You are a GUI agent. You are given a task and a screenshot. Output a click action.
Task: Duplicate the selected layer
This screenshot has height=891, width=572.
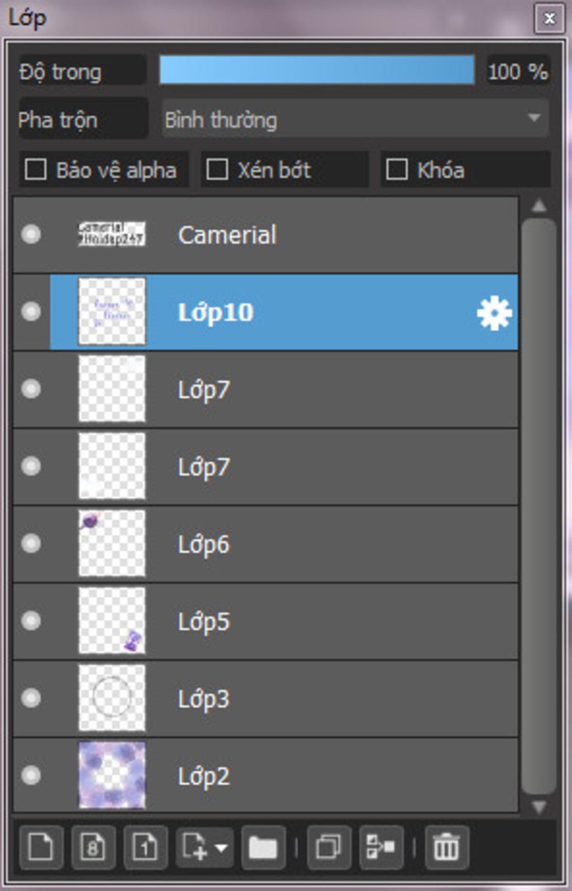(328, 847)
